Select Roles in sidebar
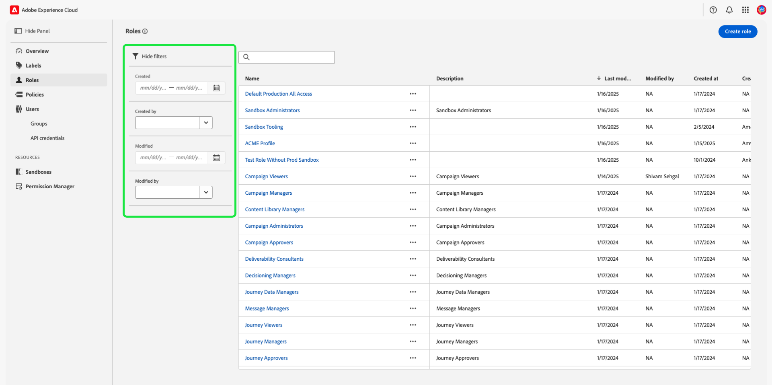 pyautogui.click(x=59, y=80)
